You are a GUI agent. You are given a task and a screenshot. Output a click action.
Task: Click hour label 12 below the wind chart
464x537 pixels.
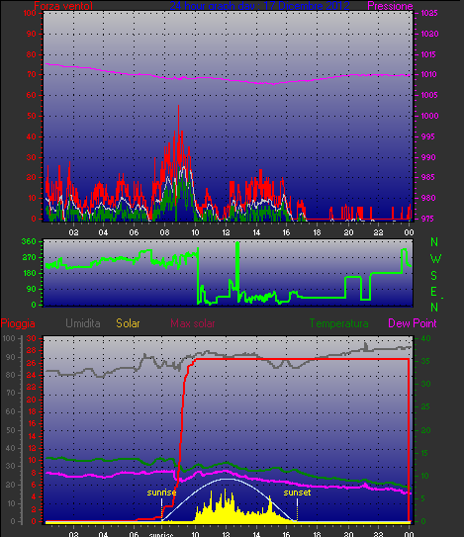(x=226, y=232)
